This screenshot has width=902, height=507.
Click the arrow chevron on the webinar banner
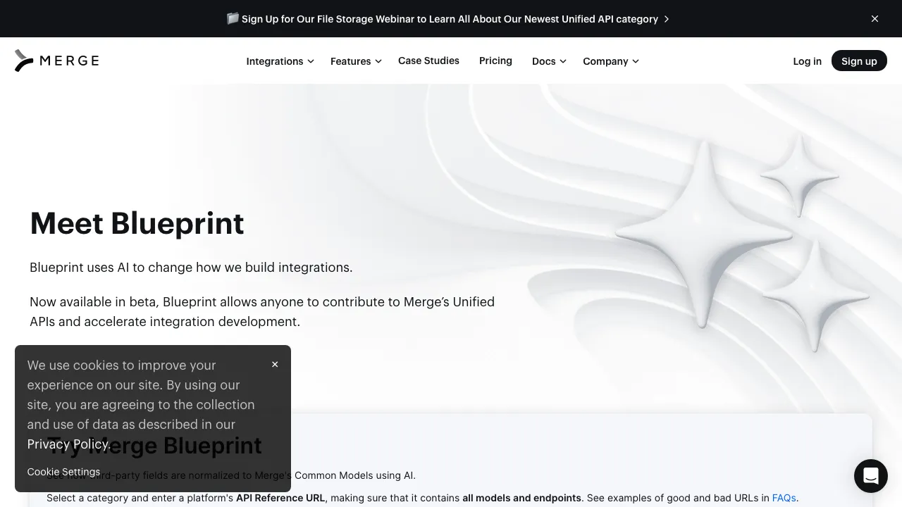point(667,19)
